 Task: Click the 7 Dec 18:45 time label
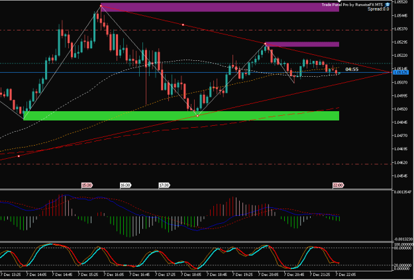(217, 275)
